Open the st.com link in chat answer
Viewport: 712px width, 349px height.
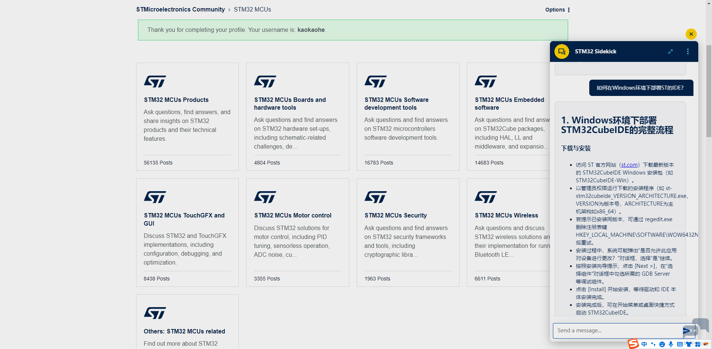(629, 165)
